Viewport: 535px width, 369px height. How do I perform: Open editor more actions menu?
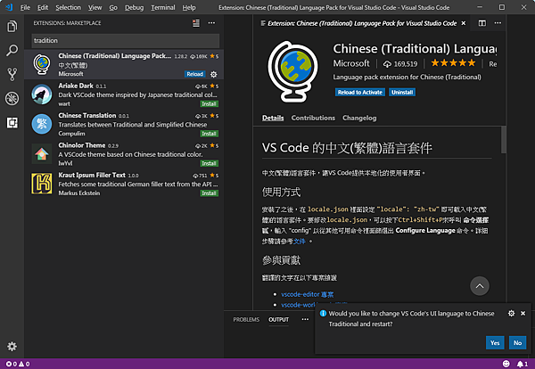click(x=498, y=23)
